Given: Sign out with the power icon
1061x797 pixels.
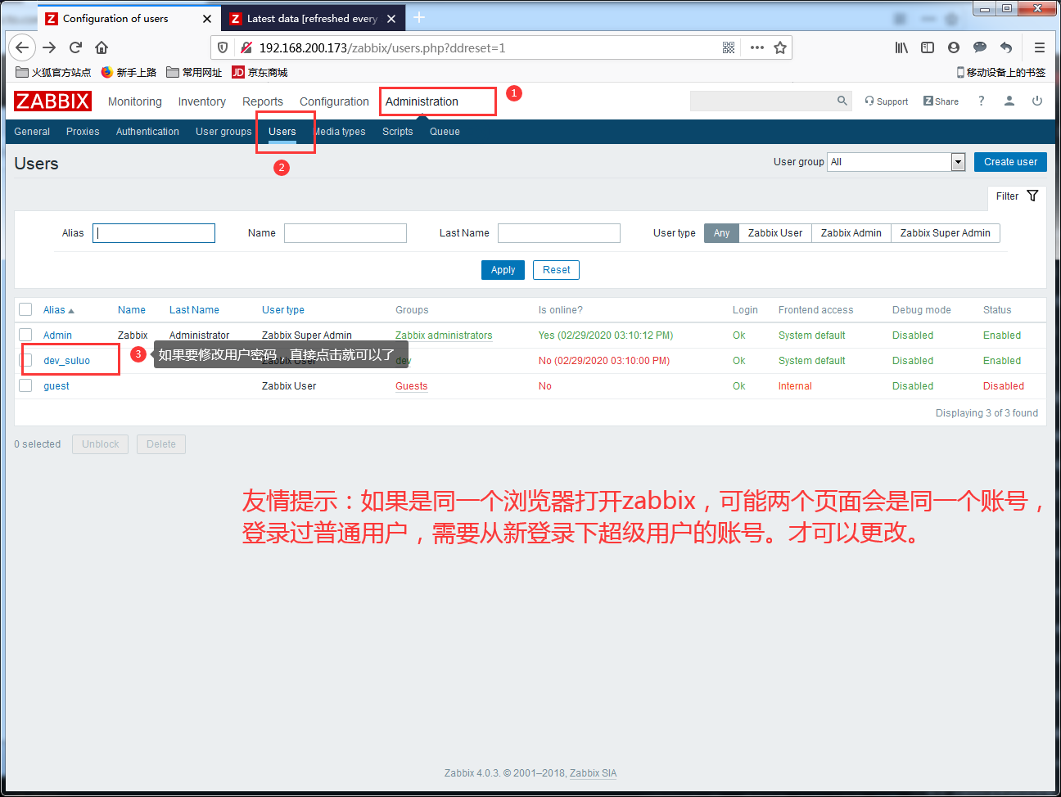Looking at the screenshot, I should click(x=1037, y=101).
